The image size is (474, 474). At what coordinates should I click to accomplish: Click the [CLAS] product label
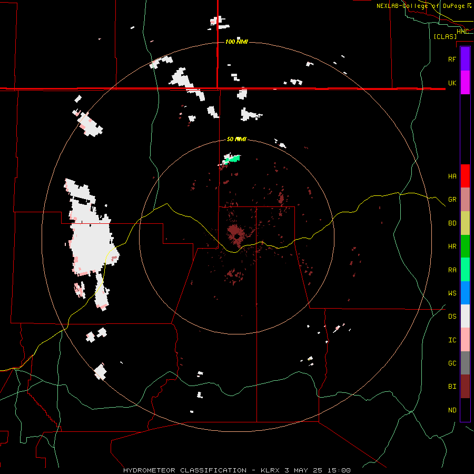pyautogui.click(x=445, y=36)
